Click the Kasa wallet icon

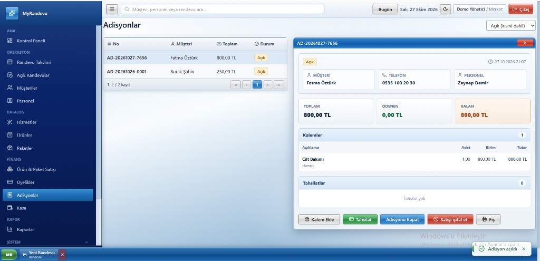pyautogui.click(x=10, y=208)
